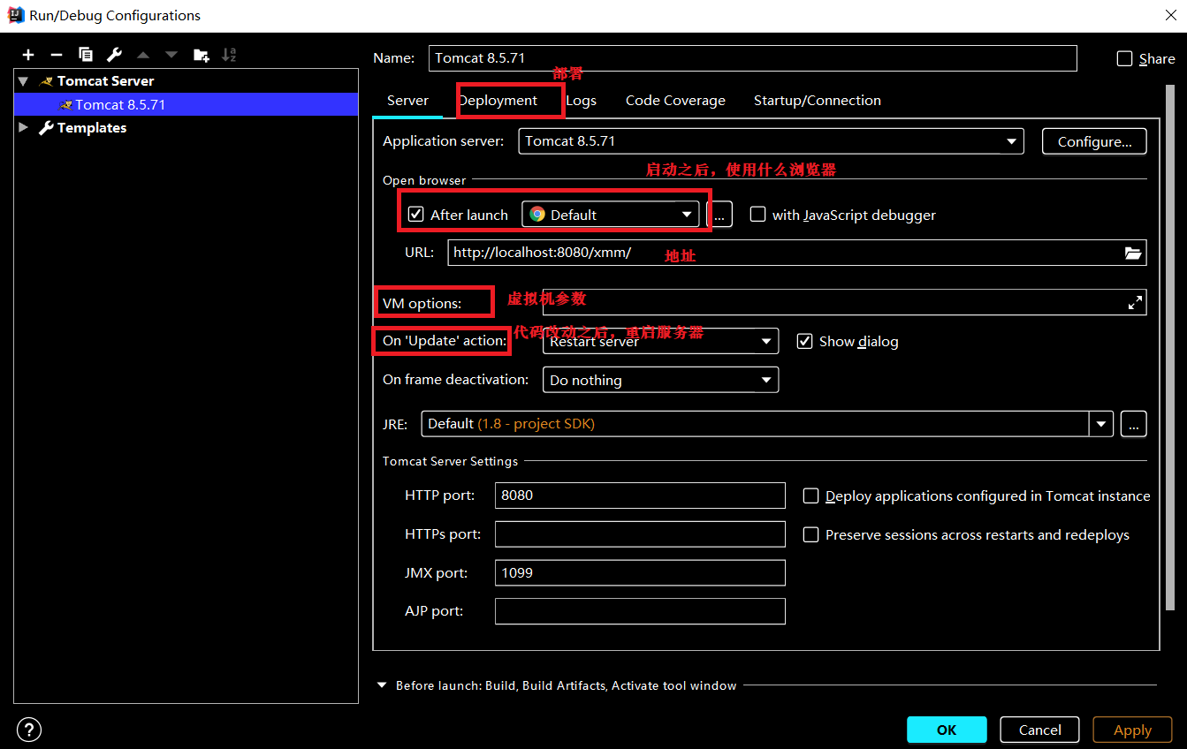Click the AJP port field

[640, 611]
